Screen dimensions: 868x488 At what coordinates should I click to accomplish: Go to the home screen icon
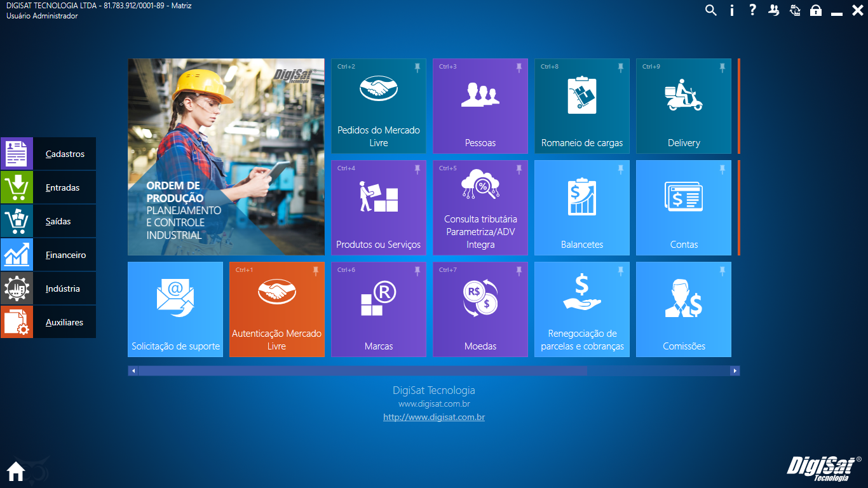point(16,471)
